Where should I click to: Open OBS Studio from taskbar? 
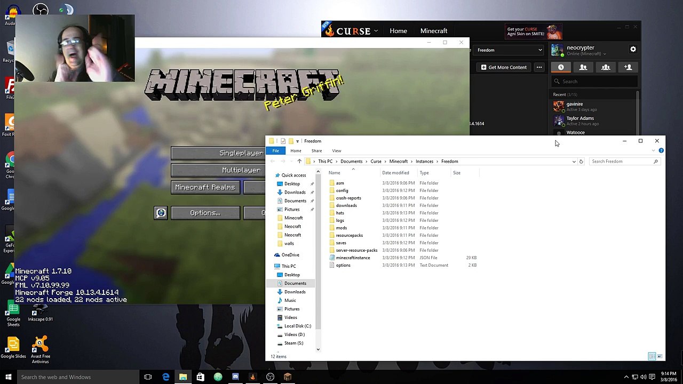[x=270, y=377]
